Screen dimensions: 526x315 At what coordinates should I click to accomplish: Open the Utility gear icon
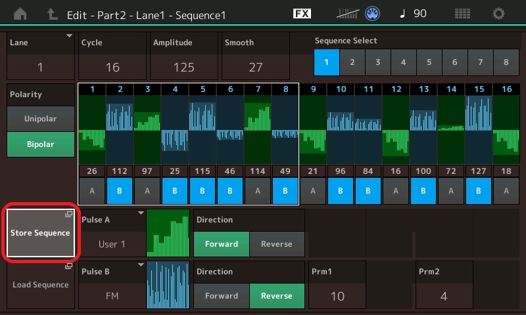pyautogui.click(x=499, y=13)
